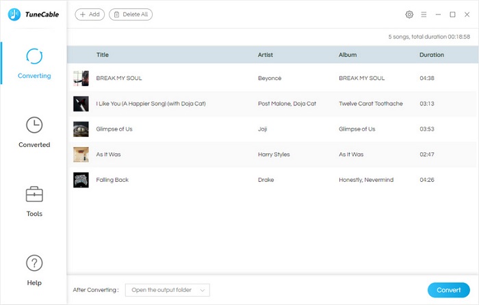Screen dimensions: 479x305
Task: Click the Album column header
Action: (348, 55)
